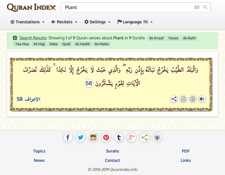
Task: Select the Al-Hadid surah tag
Action: [x=82, y=44]
